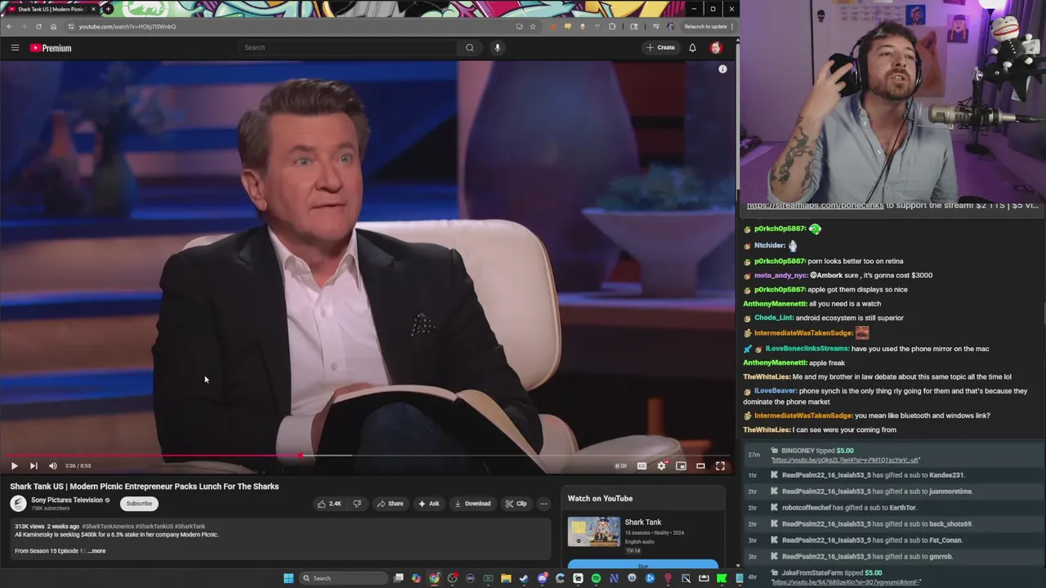Open Chrome extensions puzzle icon
The width and height of the screenshot is (1046, 588).
[x=612, y=26]
